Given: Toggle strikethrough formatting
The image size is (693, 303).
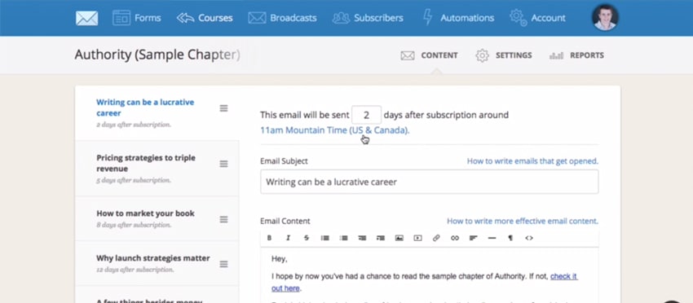Looking at the screenshot, I should pyautogui.click(x=307, y=238).
